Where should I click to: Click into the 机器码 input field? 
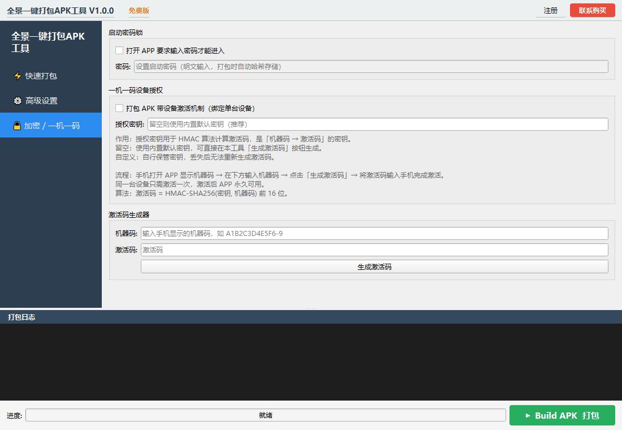[x=374, y=234]
